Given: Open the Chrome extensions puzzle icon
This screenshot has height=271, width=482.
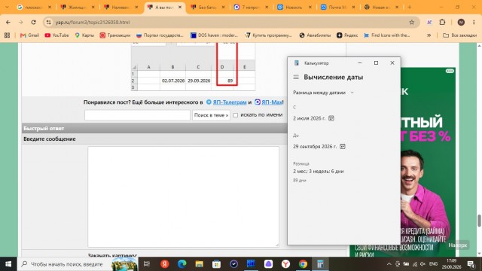Looking at the screenshot, I should click(x=442, y=22).
